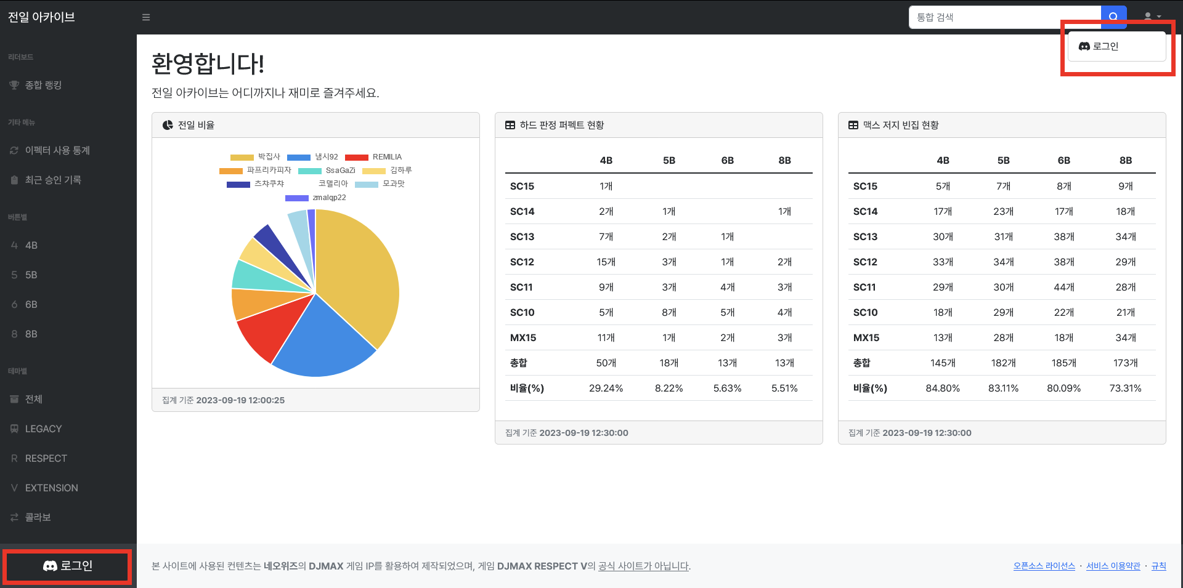Open the 콜라보 theme
The image size is (1183, 588).
coord(38,517)
